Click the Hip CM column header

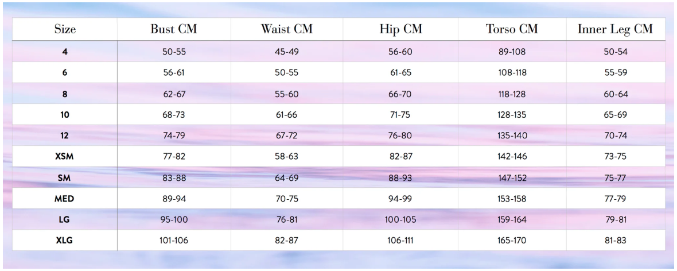click(x=400, y=30)
